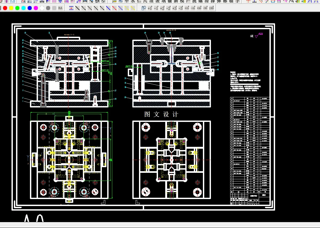
Task: Select the Ra32 surface roughness symbol
Action: [x=259, y=35]
